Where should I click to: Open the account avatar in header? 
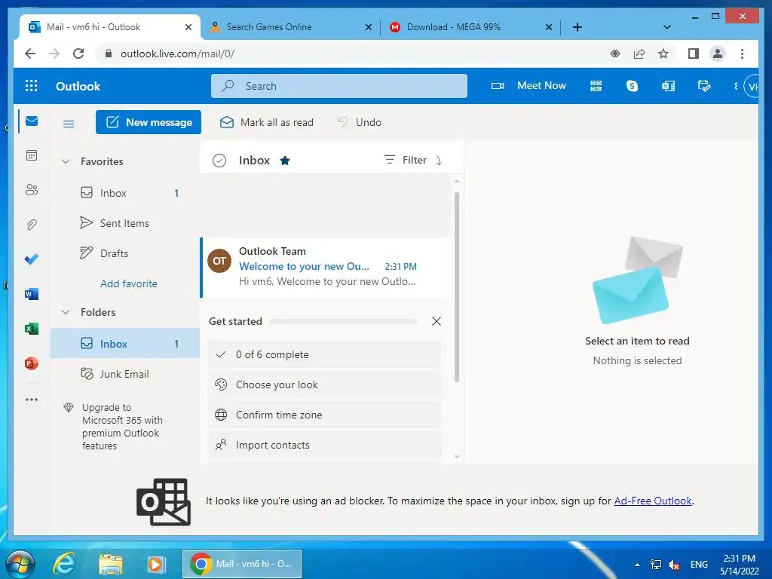pyautogui.click(x=752, y=86)
